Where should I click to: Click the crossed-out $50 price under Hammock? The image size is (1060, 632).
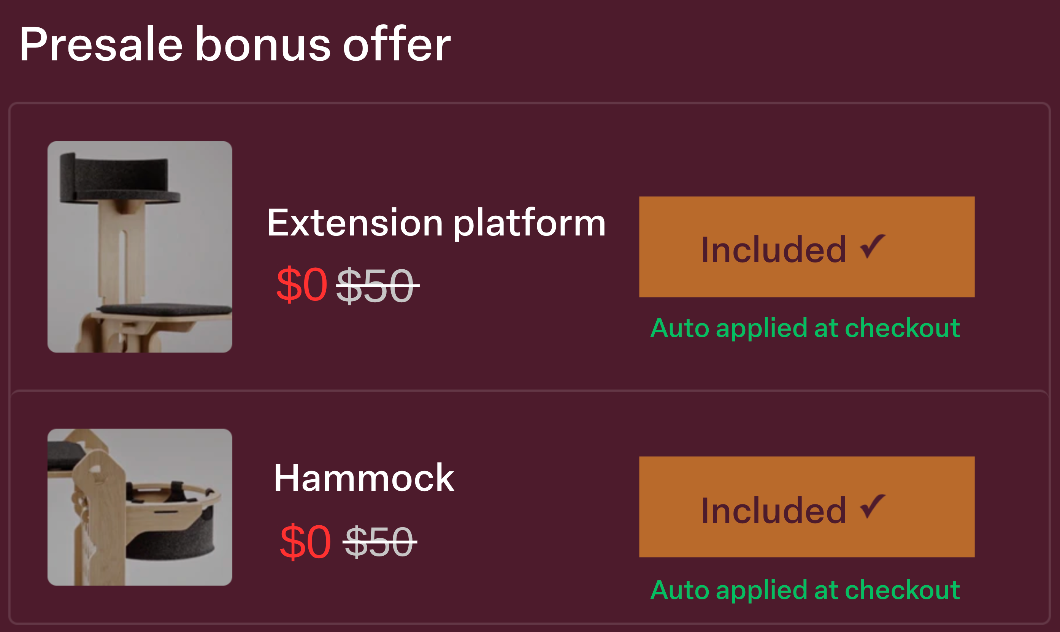379,542
